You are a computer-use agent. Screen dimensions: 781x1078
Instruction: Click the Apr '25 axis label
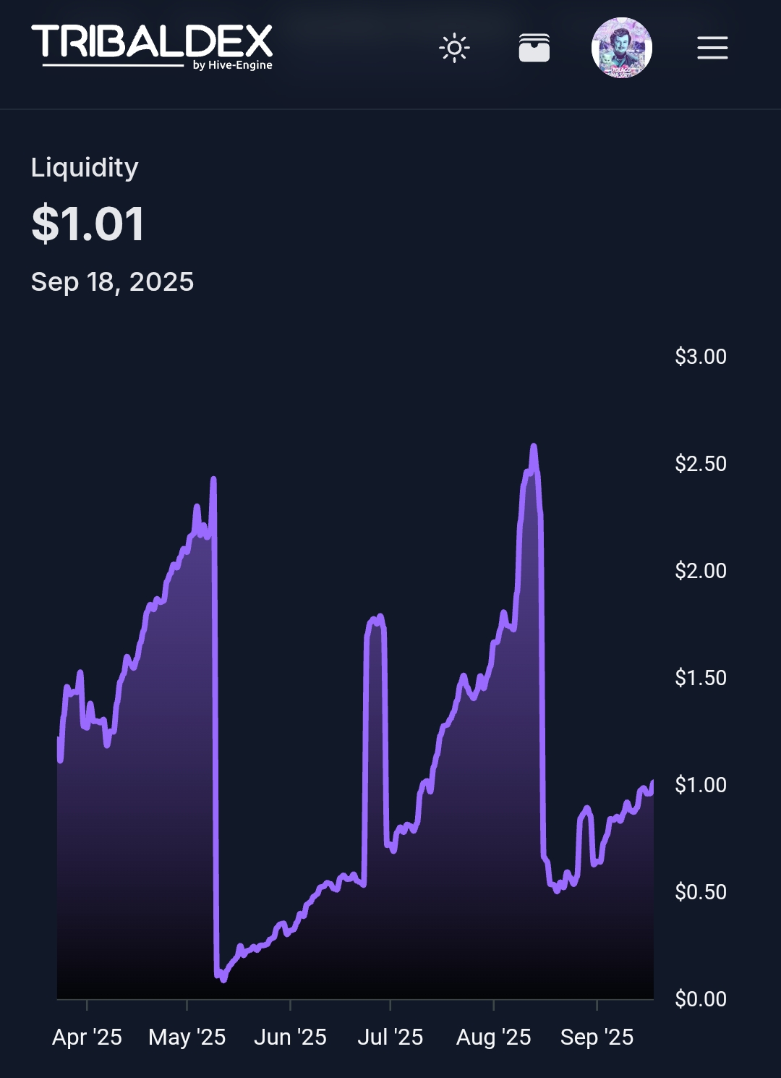87,1037
